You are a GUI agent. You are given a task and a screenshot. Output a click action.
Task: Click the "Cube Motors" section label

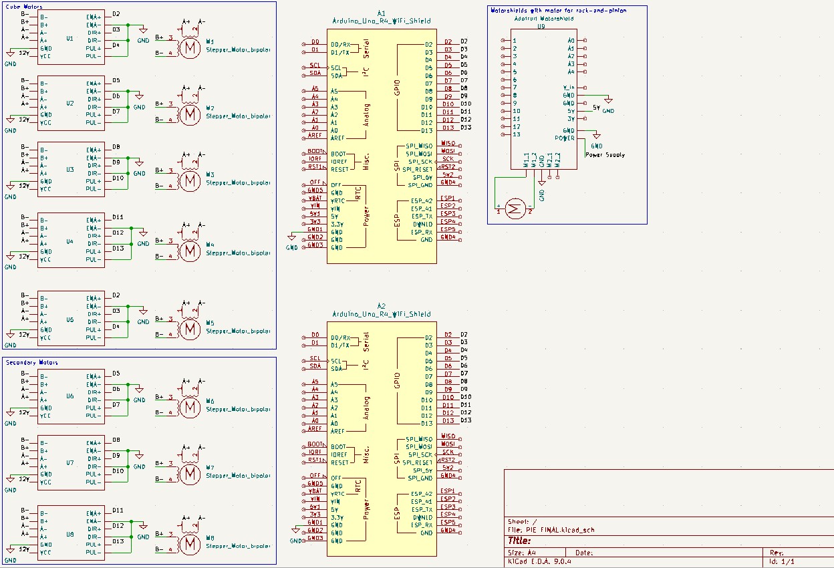23,7
